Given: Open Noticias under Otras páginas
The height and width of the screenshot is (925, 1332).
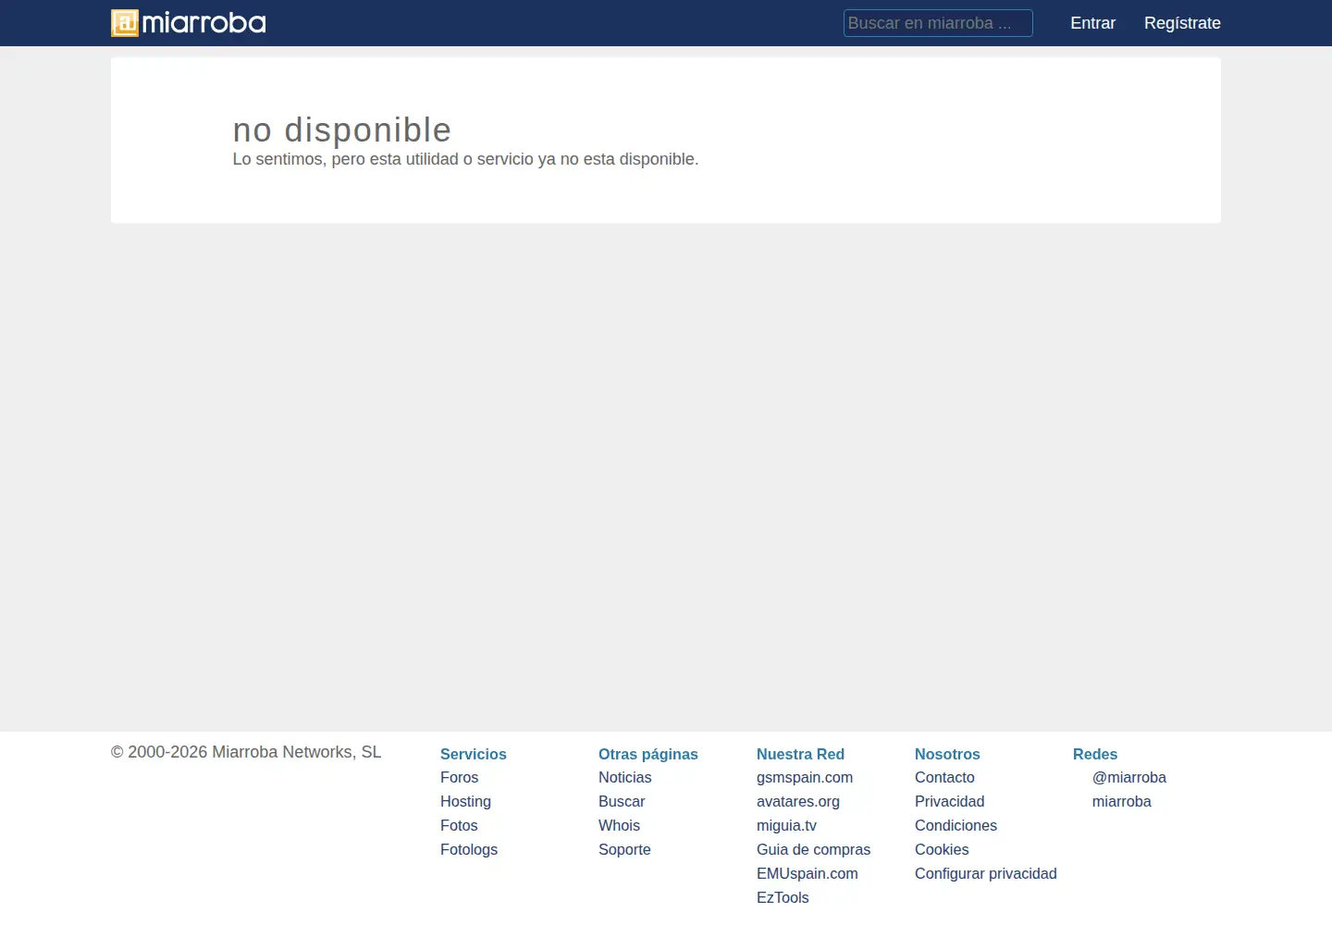Looking at the screenshot, I should (625, 778).
